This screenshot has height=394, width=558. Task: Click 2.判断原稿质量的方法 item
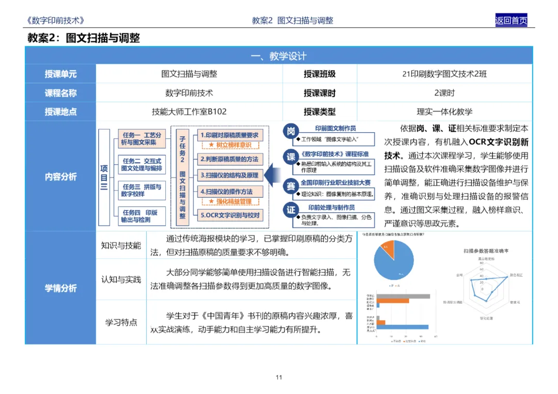coord(230,159)
